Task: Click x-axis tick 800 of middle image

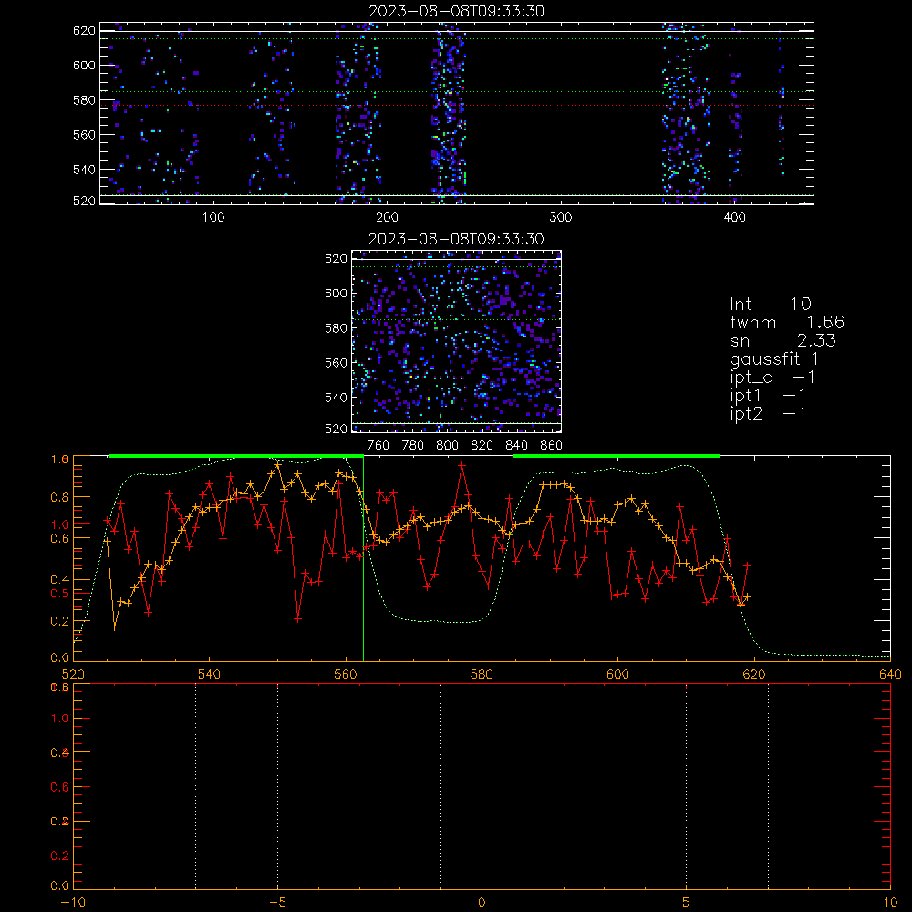Action: (x=447, y=446)
